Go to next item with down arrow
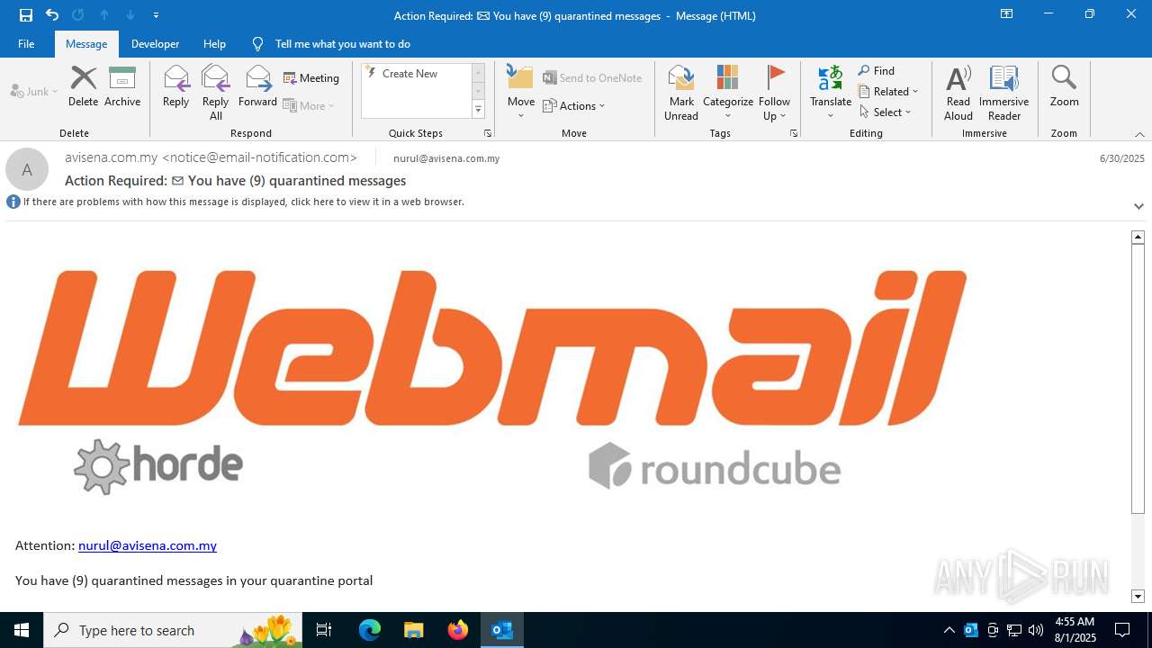Viewport: 1152px width, 648px height. (x=130, y=15)
